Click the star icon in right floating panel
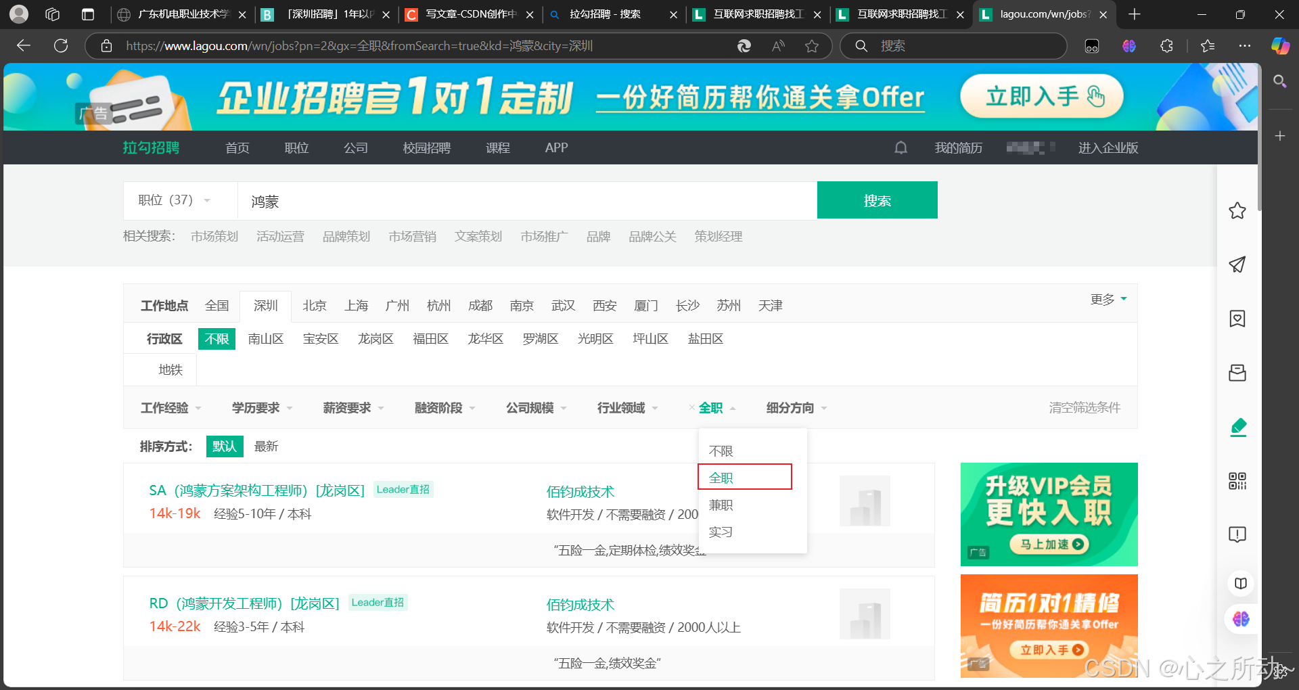 [1237, 210]
